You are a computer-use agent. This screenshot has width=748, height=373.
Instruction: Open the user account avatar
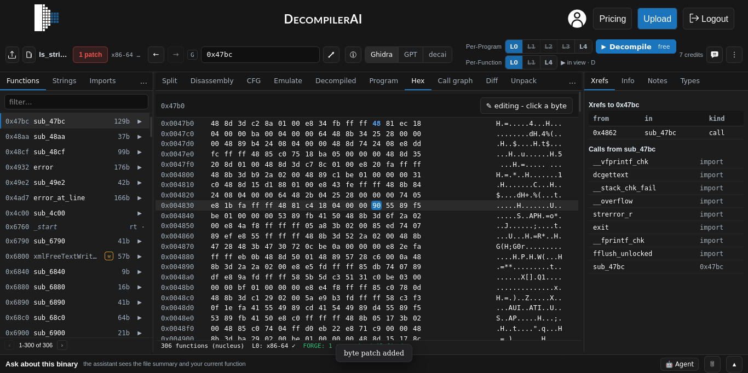577,19
